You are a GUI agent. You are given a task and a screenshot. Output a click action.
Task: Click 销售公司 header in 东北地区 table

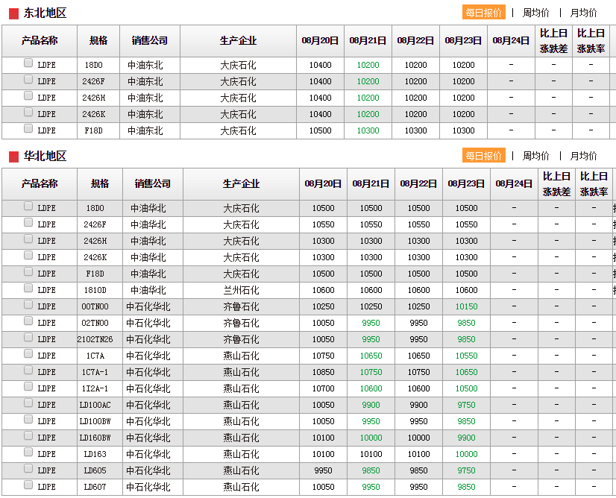point(150,40)
